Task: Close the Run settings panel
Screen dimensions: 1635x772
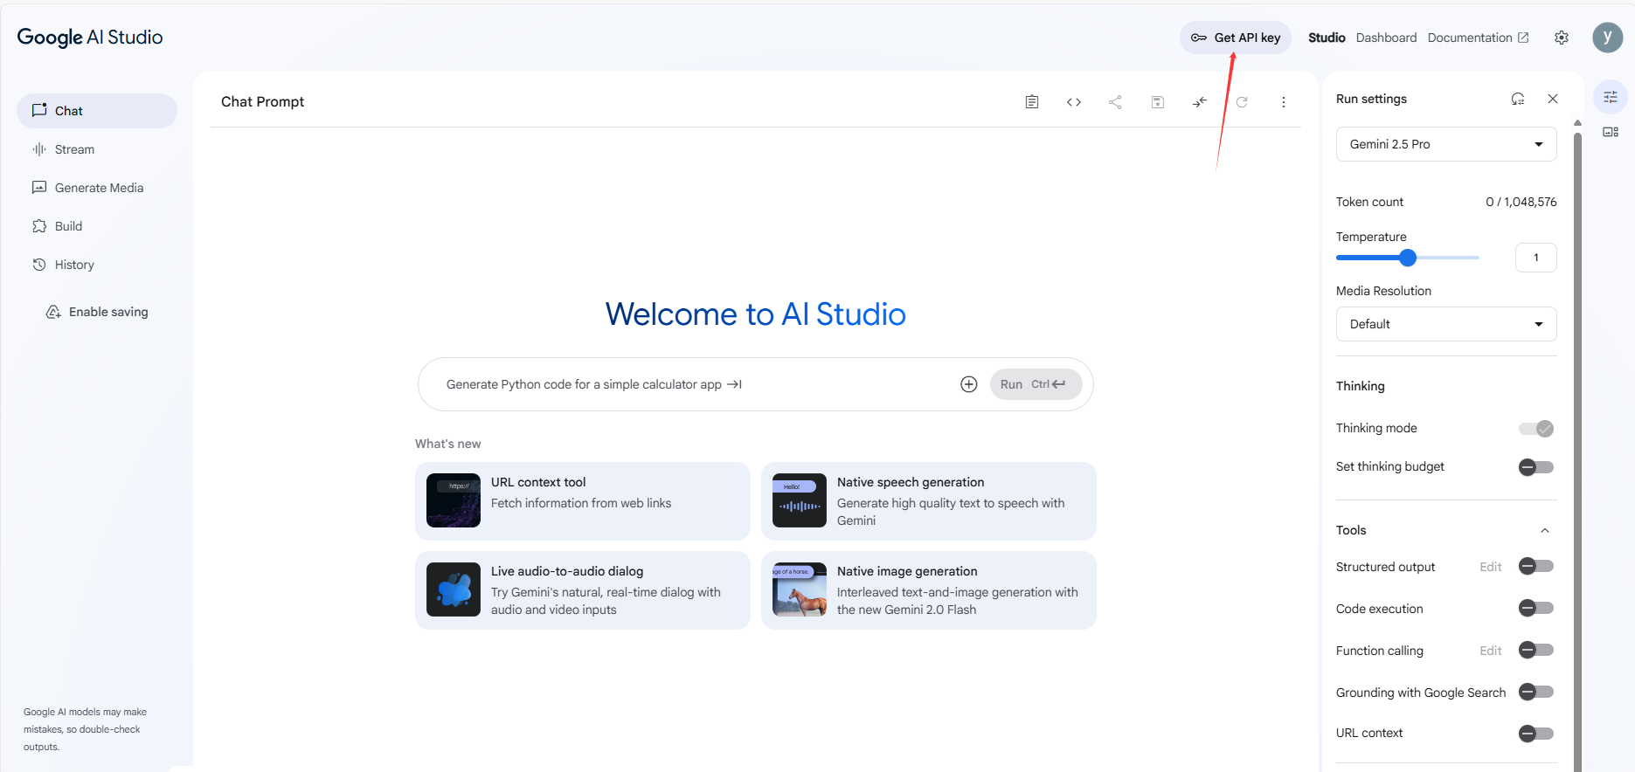Action: coord(1553,99)
